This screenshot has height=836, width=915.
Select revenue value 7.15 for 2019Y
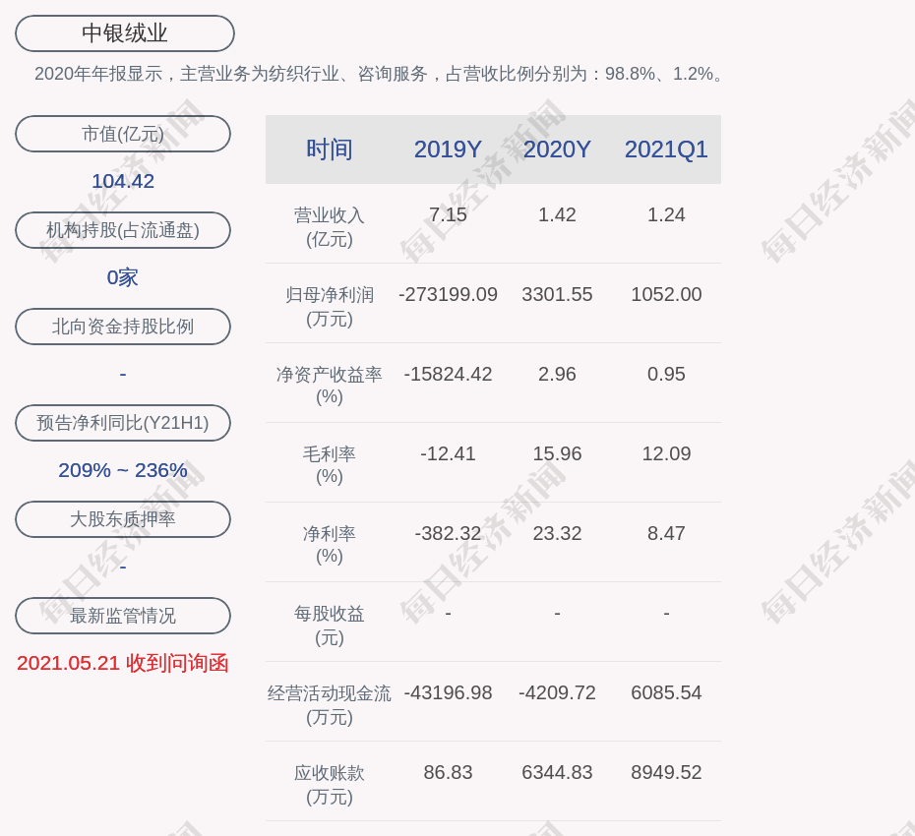(x=448, y=214)
